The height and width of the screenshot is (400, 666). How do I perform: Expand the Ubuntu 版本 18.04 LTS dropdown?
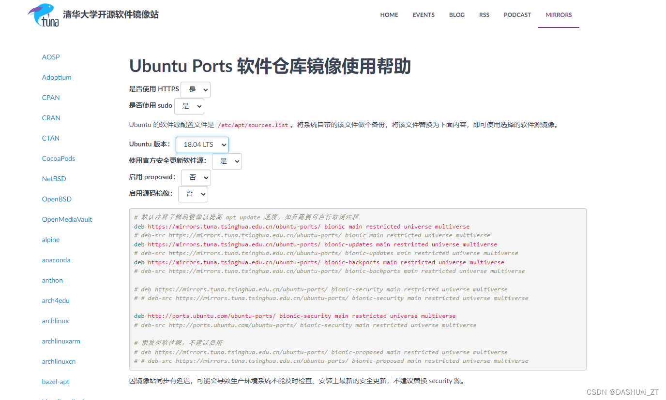202,145
